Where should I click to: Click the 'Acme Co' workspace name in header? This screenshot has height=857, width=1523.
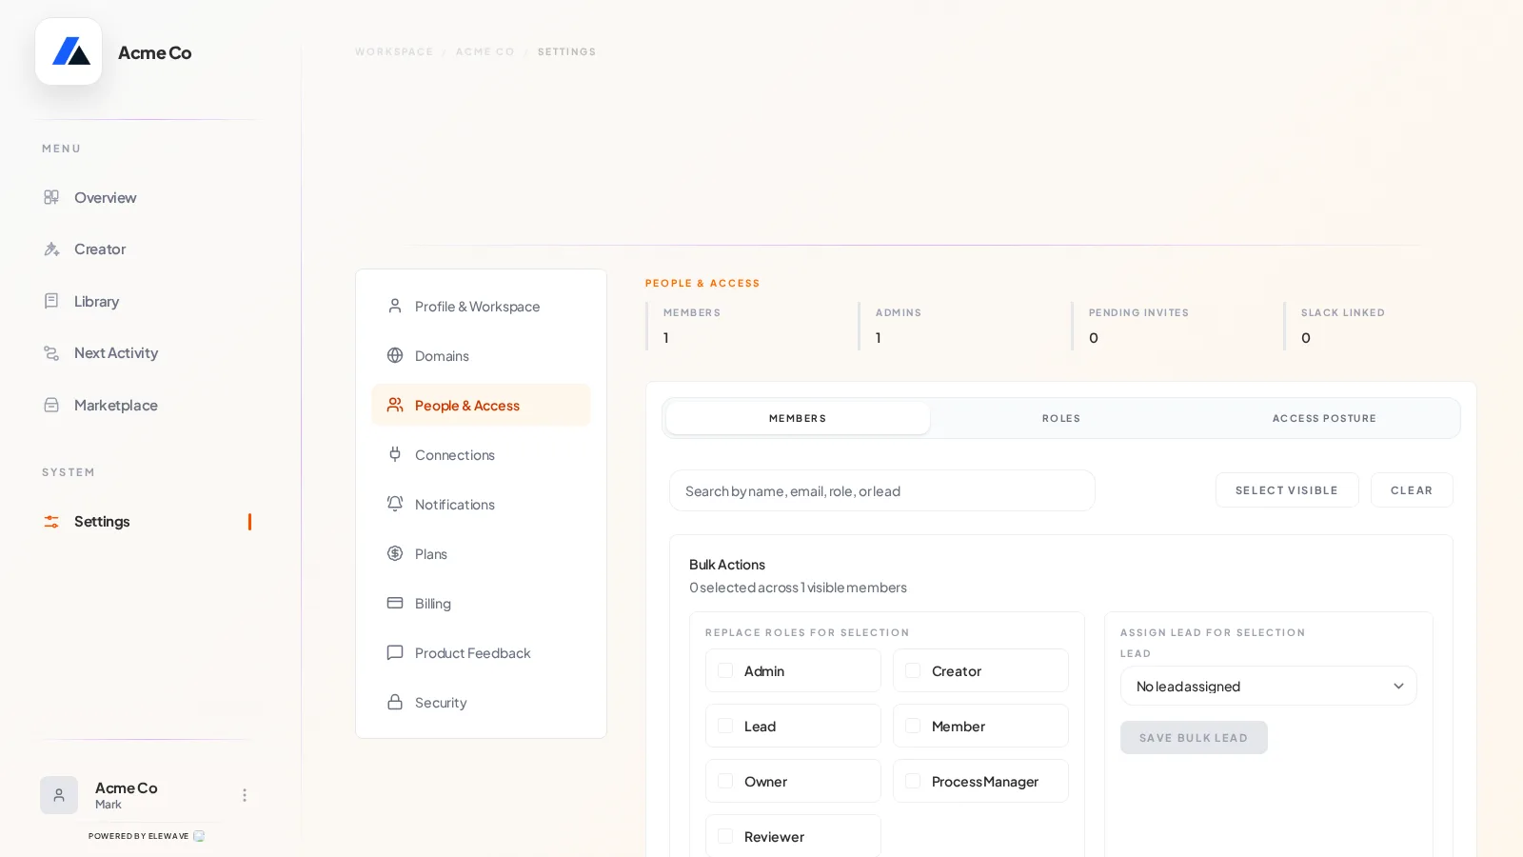pyautogui.click(x=155, y=52)
